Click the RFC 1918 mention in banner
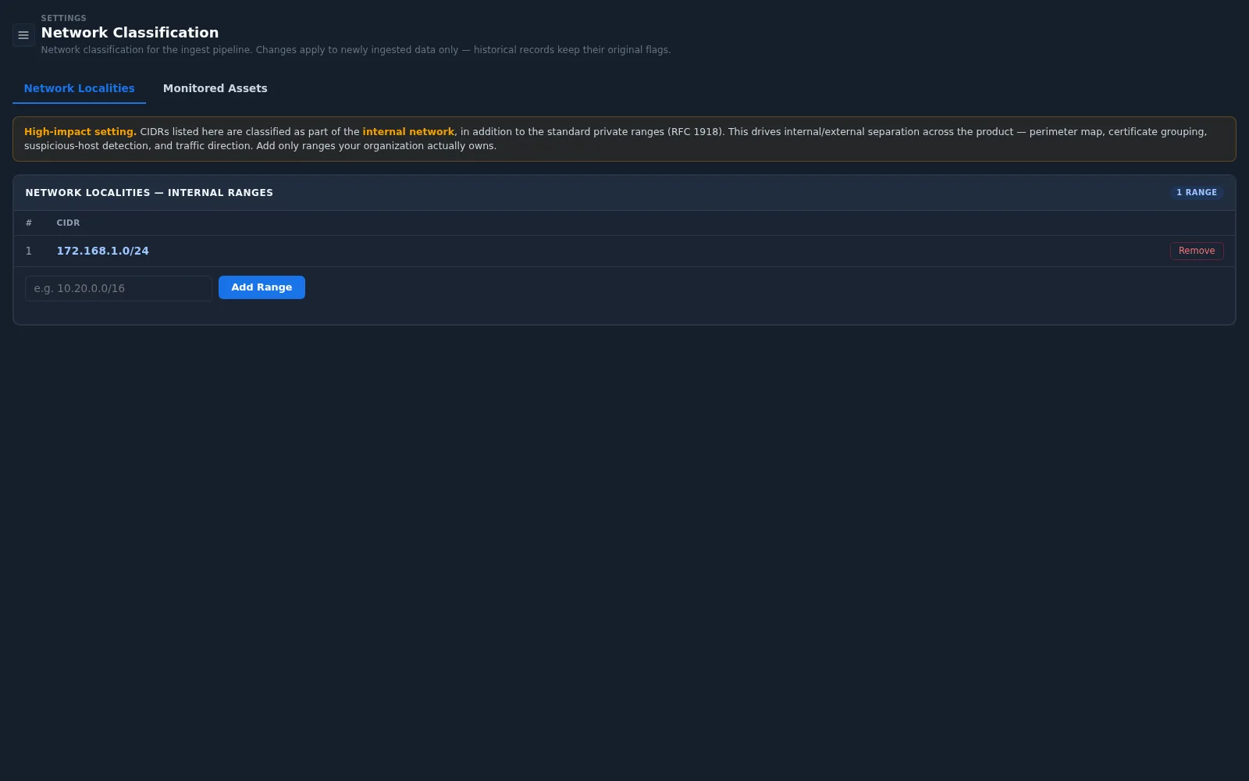 click(694, 132)
